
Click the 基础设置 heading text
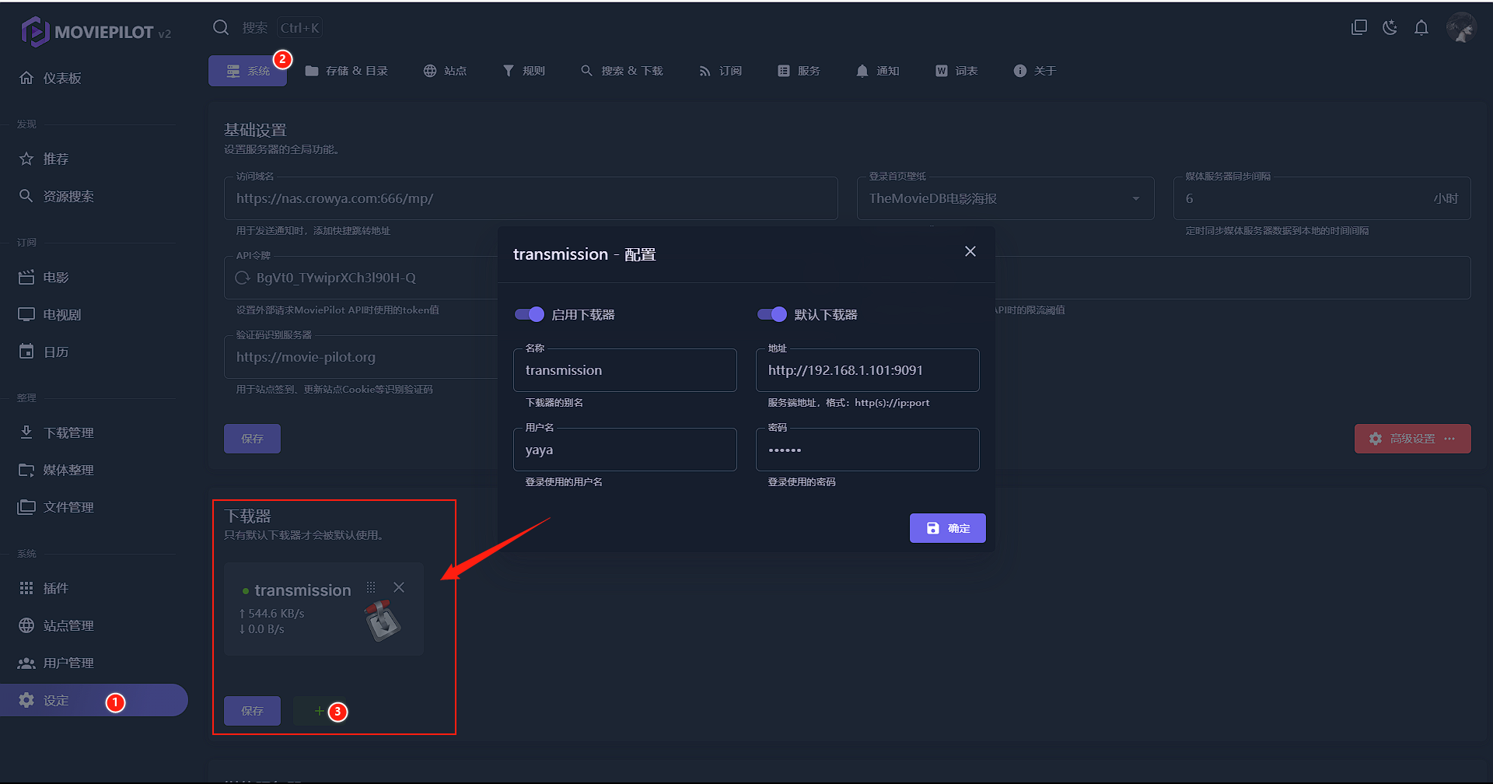[x=255, y=130]
